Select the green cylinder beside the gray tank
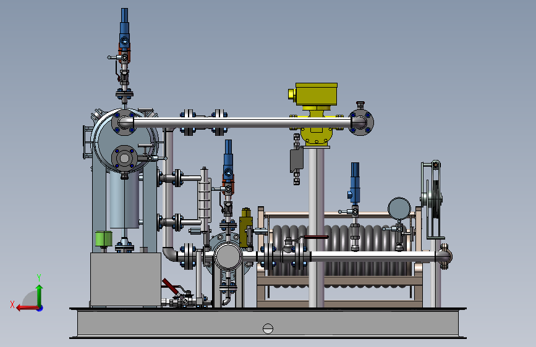Screen dimensions: 536x347 [x=104, y=238]
